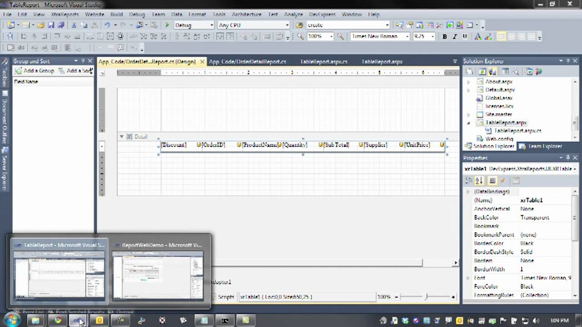Select Align Left text justification

[502, 36]
